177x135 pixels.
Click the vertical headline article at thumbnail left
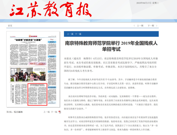[13, 94]
